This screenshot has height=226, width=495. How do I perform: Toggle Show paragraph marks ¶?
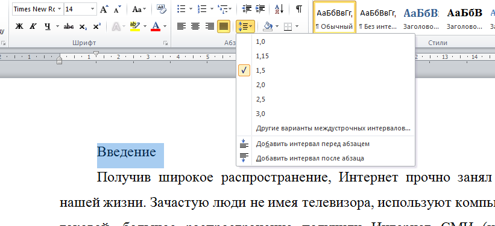pyautogui.click(x=298, y=9)
